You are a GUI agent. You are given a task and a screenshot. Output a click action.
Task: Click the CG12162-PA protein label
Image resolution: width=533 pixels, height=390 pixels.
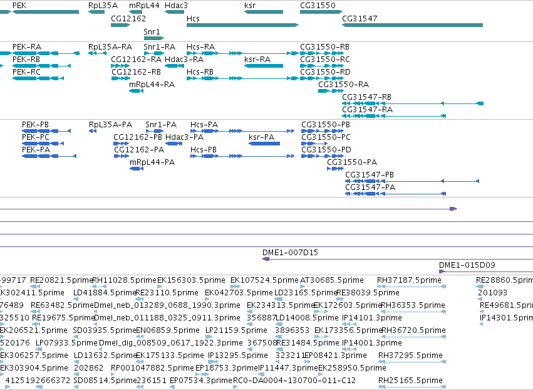[x=139, y=150]
